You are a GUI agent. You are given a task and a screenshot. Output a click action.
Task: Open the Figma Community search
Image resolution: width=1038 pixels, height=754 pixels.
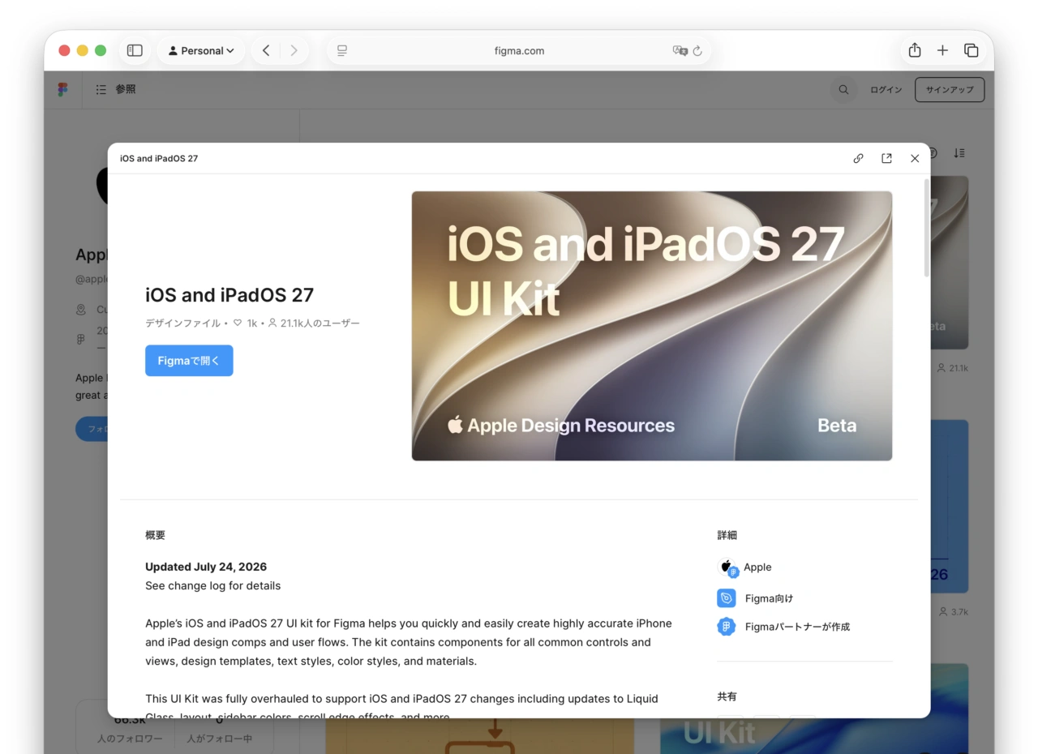[843, 90]
